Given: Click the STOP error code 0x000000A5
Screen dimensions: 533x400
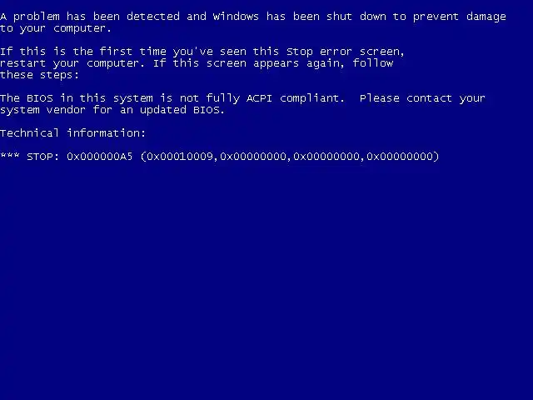Looking at the screenshot, I should [100, 157].
